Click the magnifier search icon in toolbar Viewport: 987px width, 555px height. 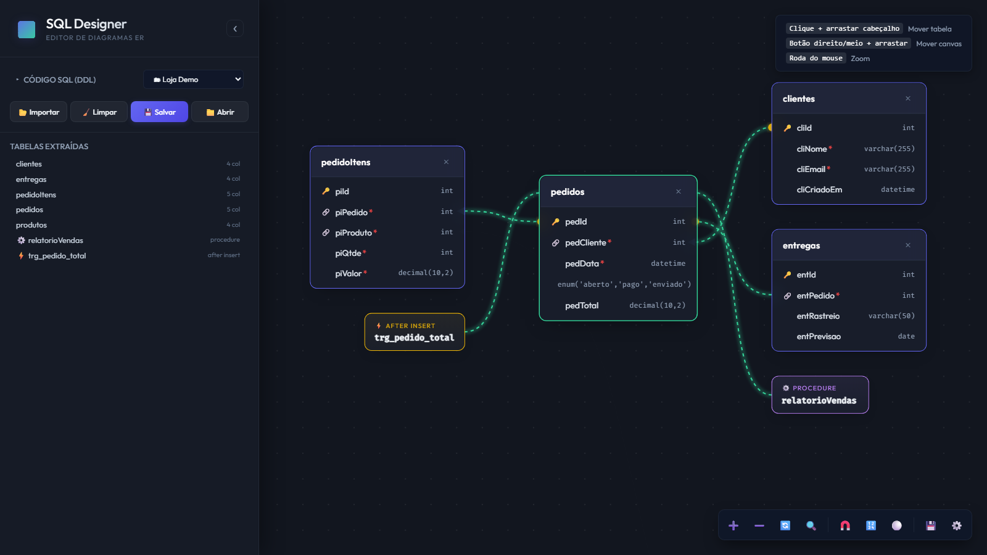[811, 525]
